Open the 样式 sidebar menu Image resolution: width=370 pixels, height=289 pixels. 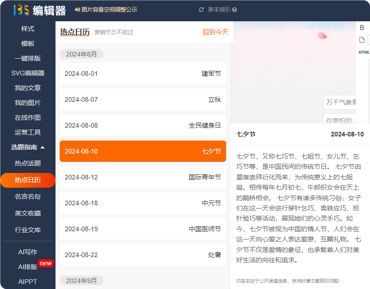click(x=28, y=29)
